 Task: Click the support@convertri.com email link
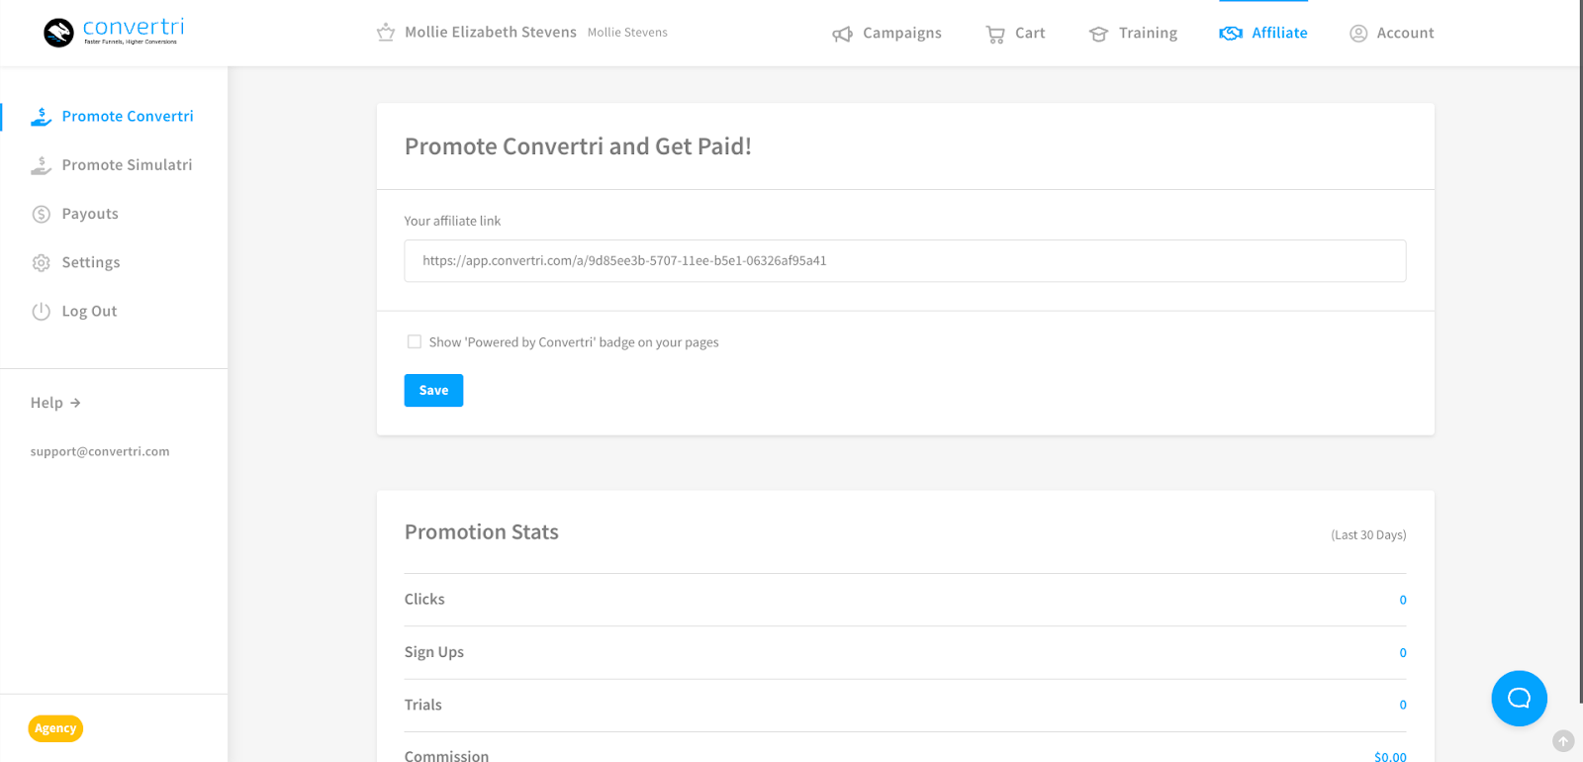coord(100,451)
